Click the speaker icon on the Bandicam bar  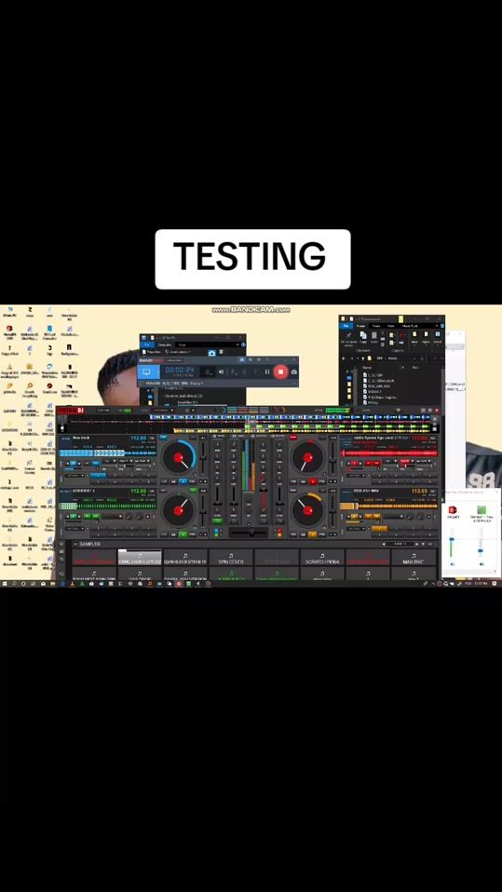222,372
